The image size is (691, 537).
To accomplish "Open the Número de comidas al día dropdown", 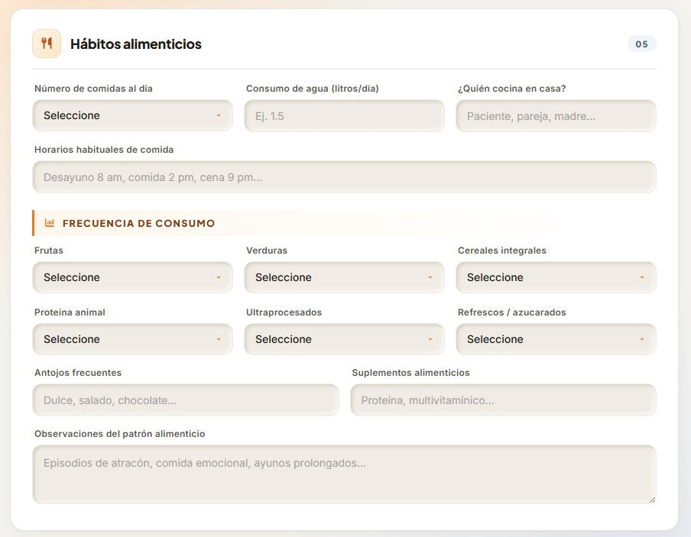I will pos(133,115).
